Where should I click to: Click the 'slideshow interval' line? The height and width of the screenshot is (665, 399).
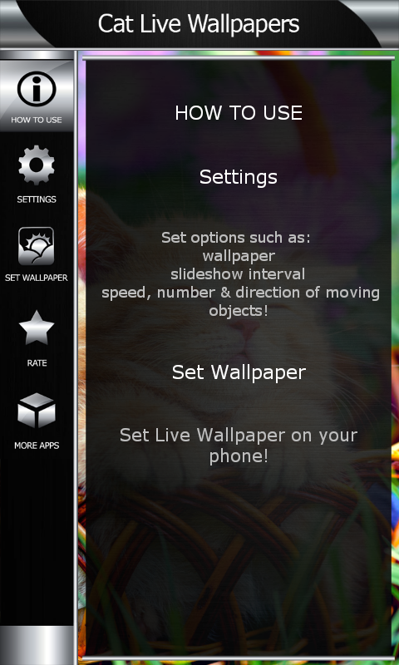click(238, 274)
